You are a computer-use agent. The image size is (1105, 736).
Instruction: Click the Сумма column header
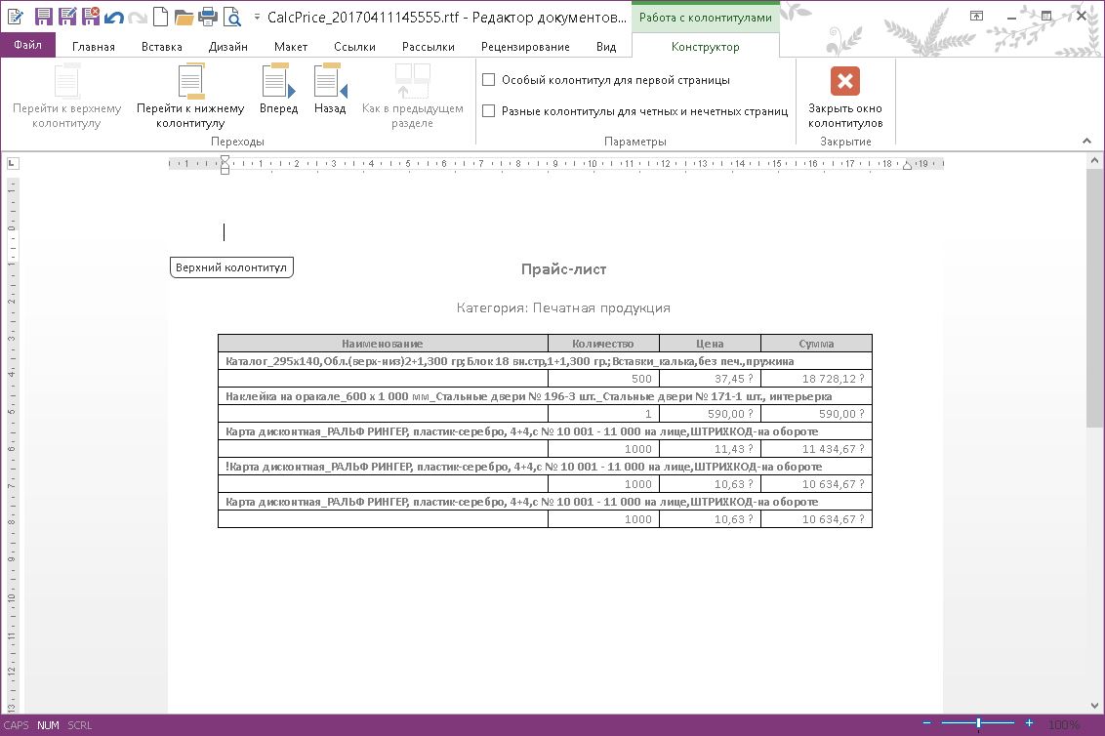click(x=816, y=344)
